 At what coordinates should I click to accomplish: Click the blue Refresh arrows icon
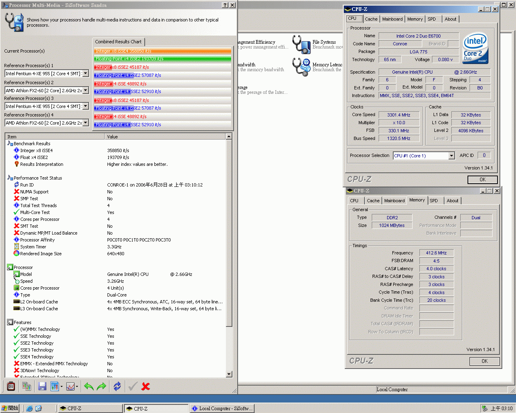[117, 386]
